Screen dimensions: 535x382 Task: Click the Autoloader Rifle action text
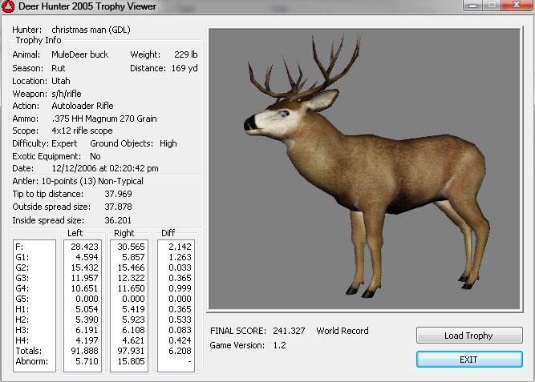[83, 106]
